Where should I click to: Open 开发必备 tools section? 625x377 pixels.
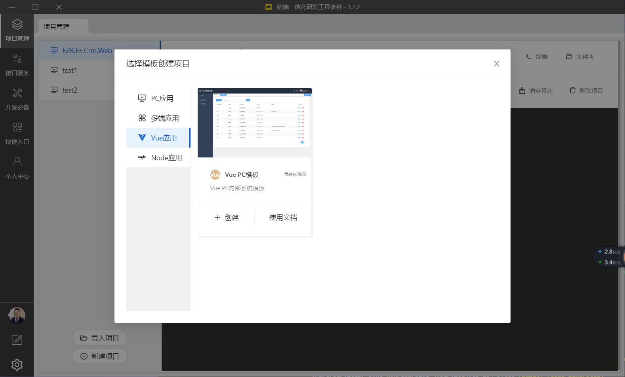[17, 99]
